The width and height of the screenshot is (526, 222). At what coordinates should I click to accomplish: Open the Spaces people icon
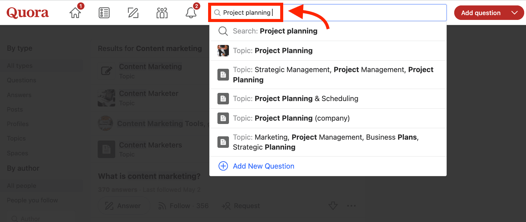tap(162, 13)
